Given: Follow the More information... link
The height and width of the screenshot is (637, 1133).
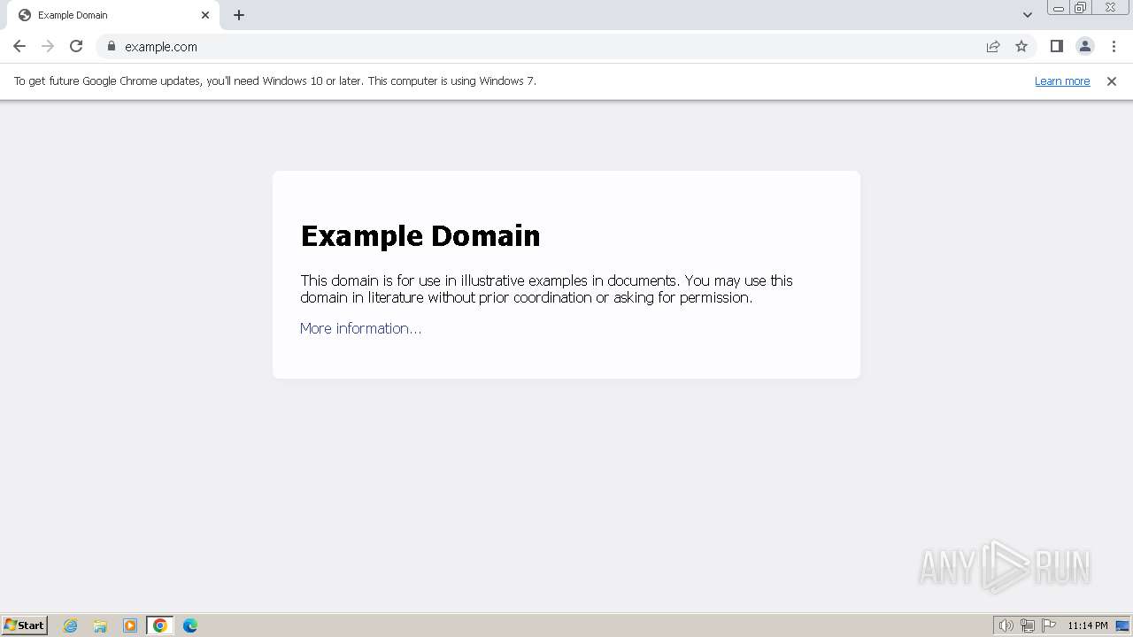Looking at the screenshot, I should point(360,328).
